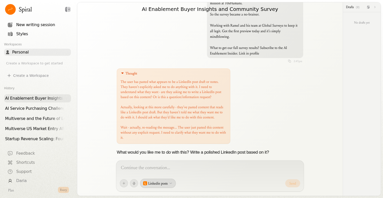Open the Feedback icon link
This screenshot has height=198, width=383.
(10, 153)
